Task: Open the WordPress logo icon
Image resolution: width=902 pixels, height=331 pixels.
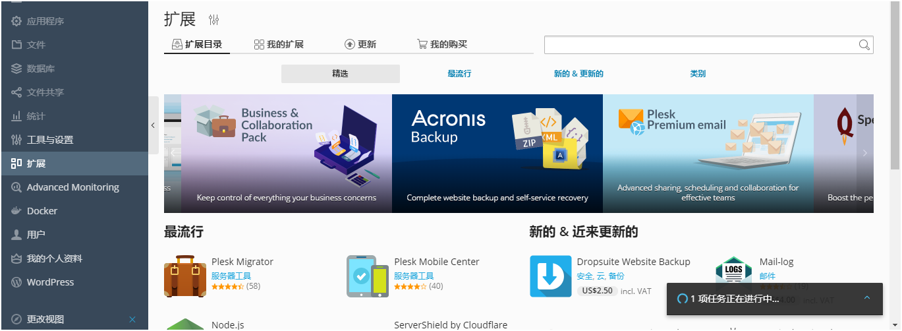Action: pos(16,282)
